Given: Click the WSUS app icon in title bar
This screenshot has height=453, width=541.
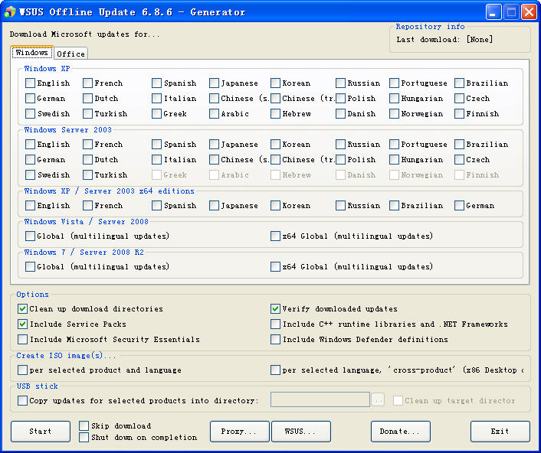Looking at the screenshot, I should pyautogui.click(x=10, y=11).
